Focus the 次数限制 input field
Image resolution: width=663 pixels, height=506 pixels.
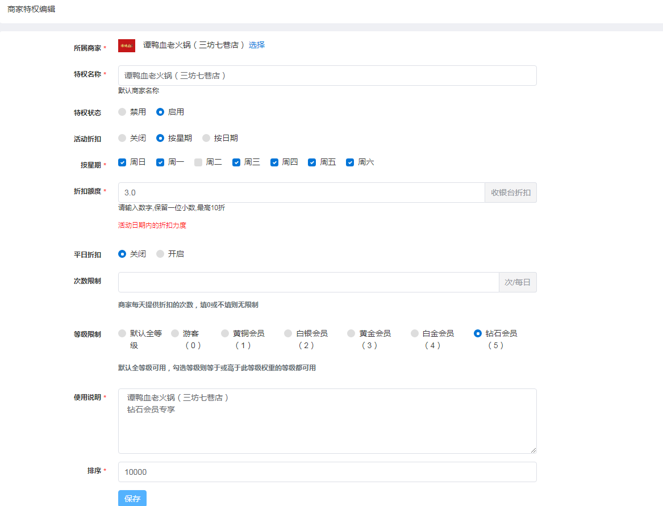coord(308,282)
